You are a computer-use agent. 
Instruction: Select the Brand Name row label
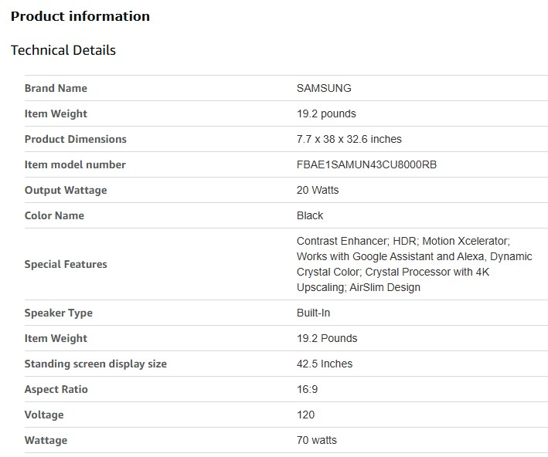coord(56,88)
